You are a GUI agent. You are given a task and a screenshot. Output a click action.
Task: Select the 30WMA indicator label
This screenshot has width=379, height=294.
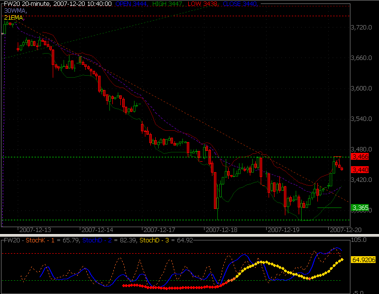[x=15, y=10]
